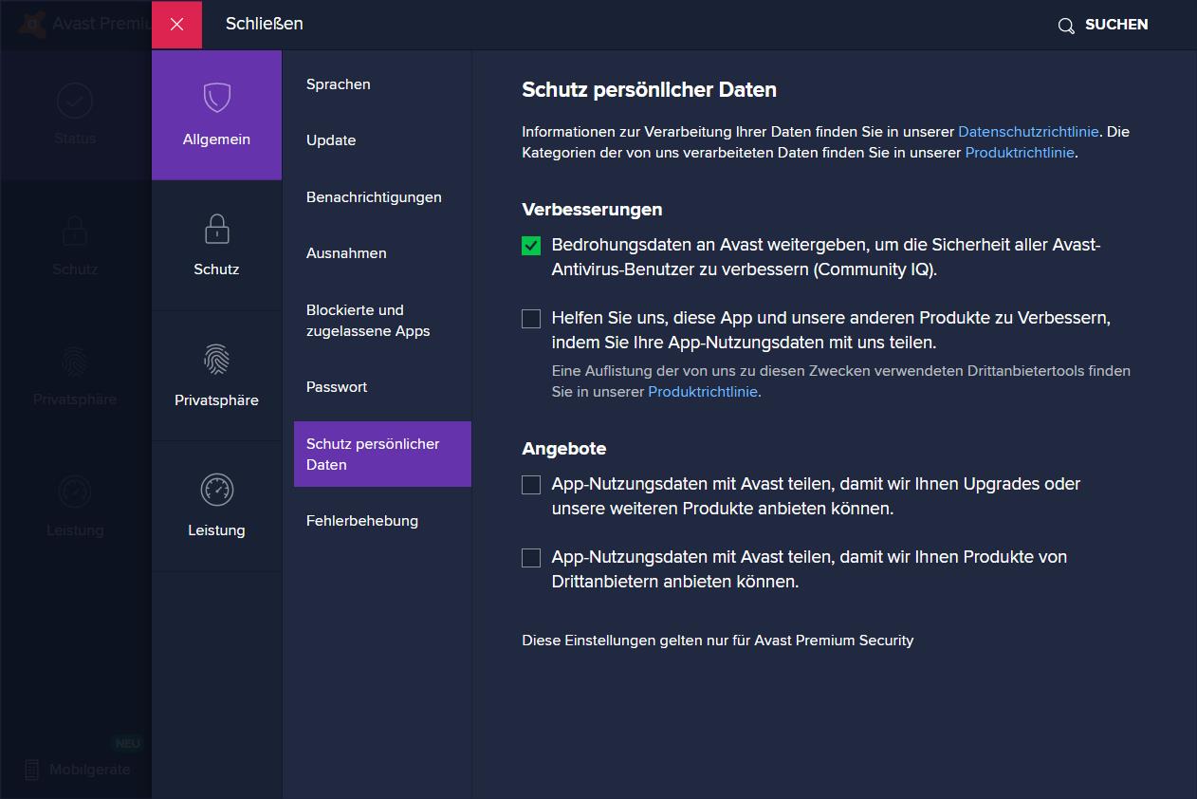Click the dimmed Status checkmark icon

tap(75, 101)
